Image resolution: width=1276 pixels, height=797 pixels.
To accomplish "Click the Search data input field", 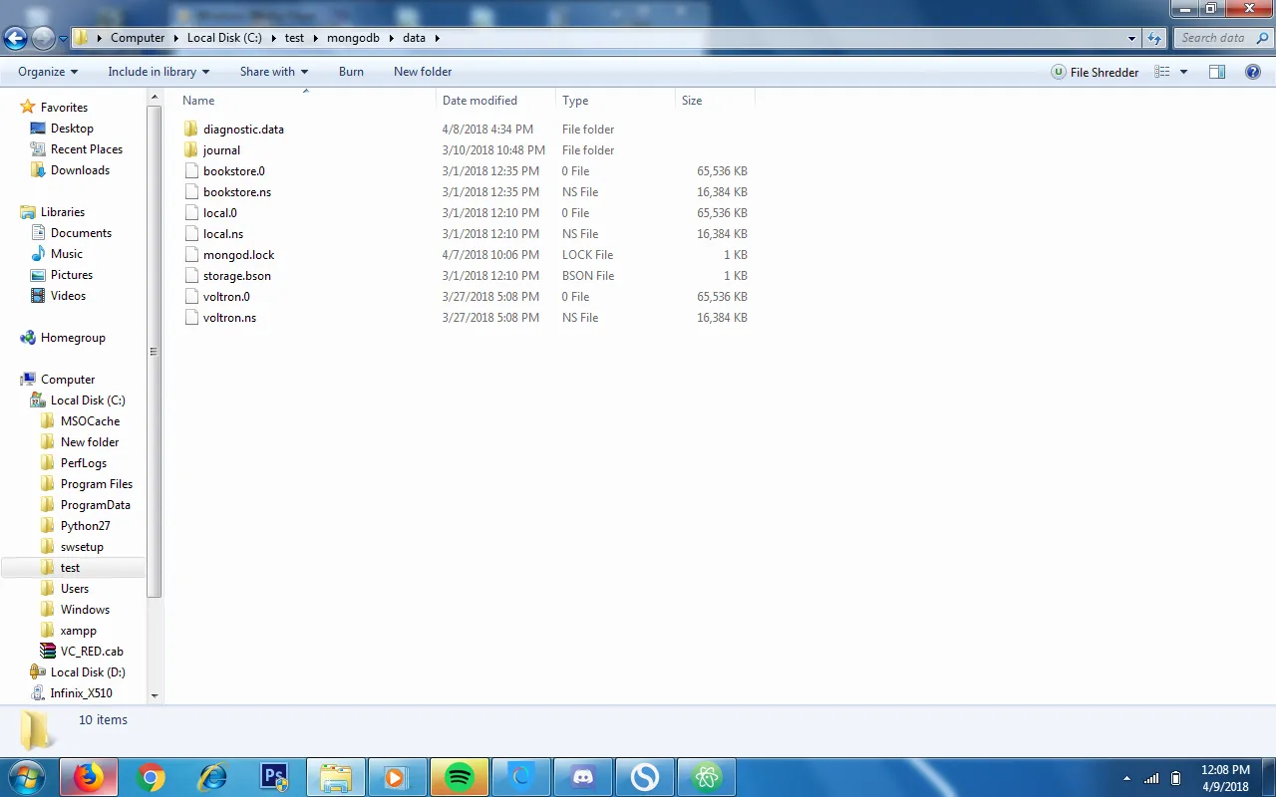I will [1222, 38].
